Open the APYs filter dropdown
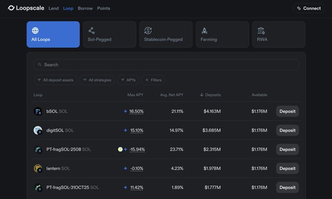The image size is (332, 199). (x=128, y=80)
